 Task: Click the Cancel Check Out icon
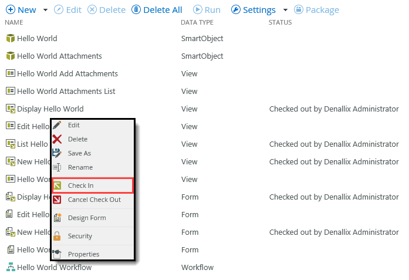[x=58, y=200]
